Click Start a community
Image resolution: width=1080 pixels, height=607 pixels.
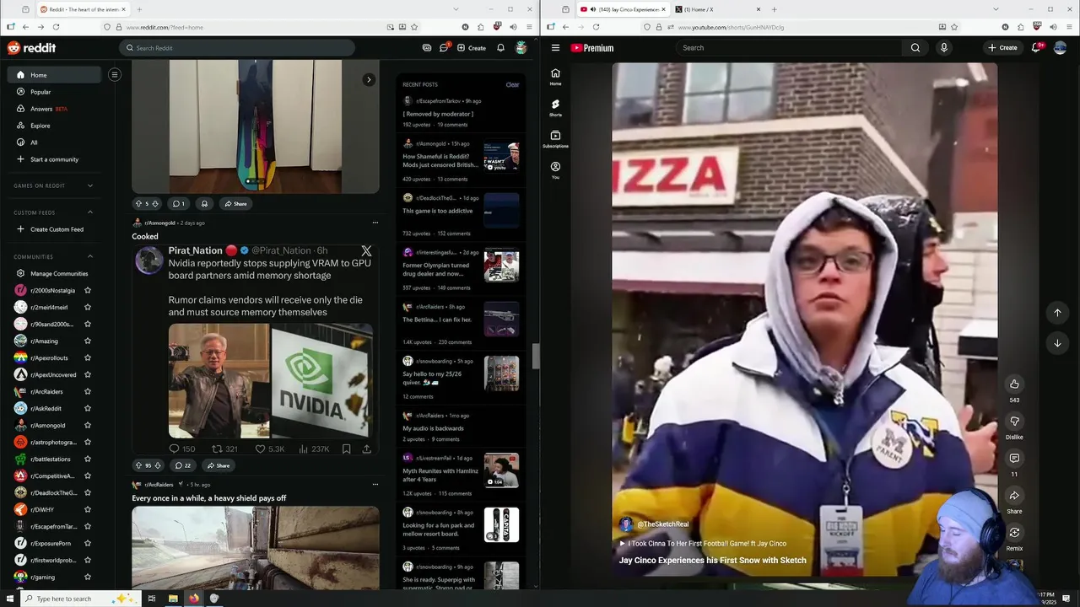point(55,159)
